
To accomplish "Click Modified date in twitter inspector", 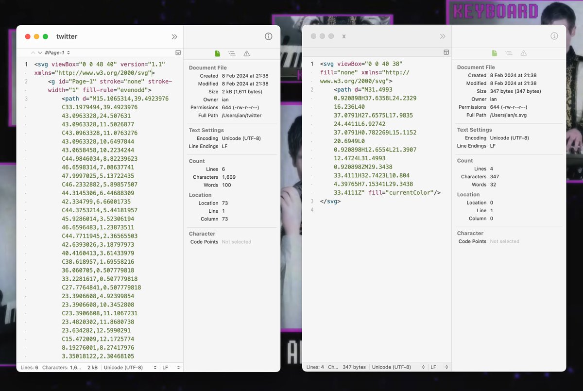I will pyautogui.click(x=245, y=84).
